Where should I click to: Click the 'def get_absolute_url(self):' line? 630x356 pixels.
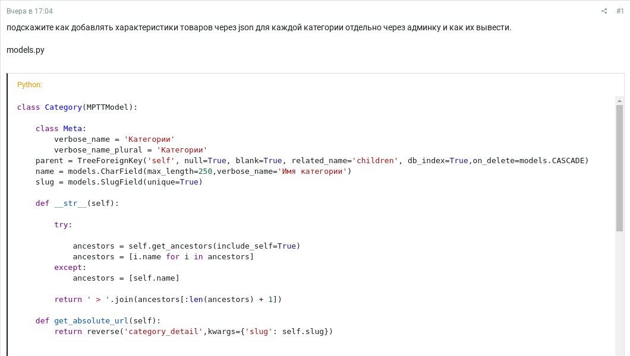[98, 321]
